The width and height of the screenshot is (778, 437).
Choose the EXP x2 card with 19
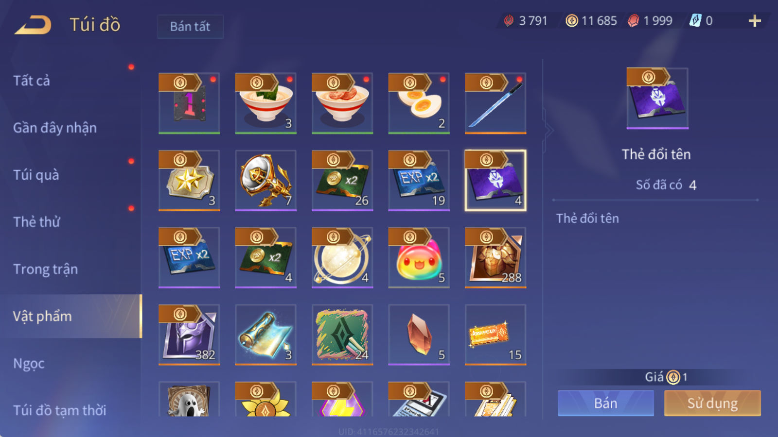coord(419,181)
